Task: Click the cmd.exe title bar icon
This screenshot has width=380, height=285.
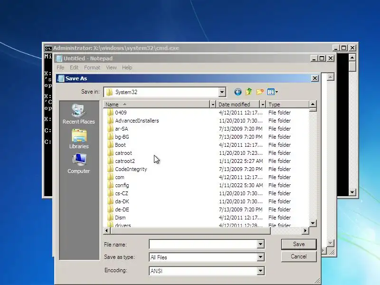Action: tap(48, 48)
